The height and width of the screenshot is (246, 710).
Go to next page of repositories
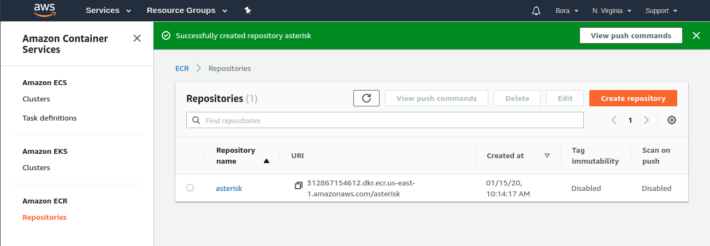click(x=647, y=120)
